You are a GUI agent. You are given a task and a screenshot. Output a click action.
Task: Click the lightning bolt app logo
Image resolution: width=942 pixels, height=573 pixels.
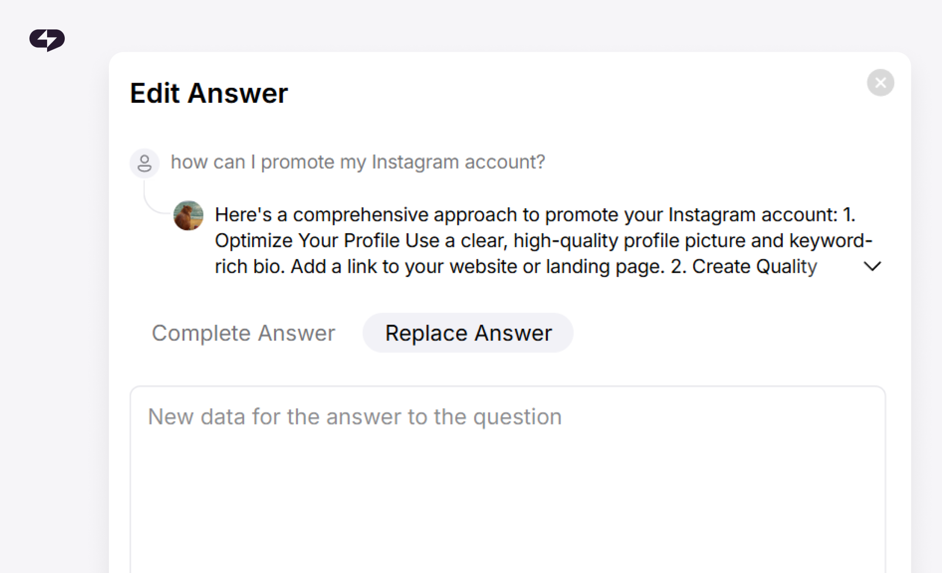pyautogui.click(x=47, y=40)
